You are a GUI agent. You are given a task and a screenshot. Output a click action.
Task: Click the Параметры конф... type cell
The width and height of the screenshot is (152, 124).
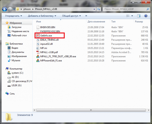tap(122, 48)
